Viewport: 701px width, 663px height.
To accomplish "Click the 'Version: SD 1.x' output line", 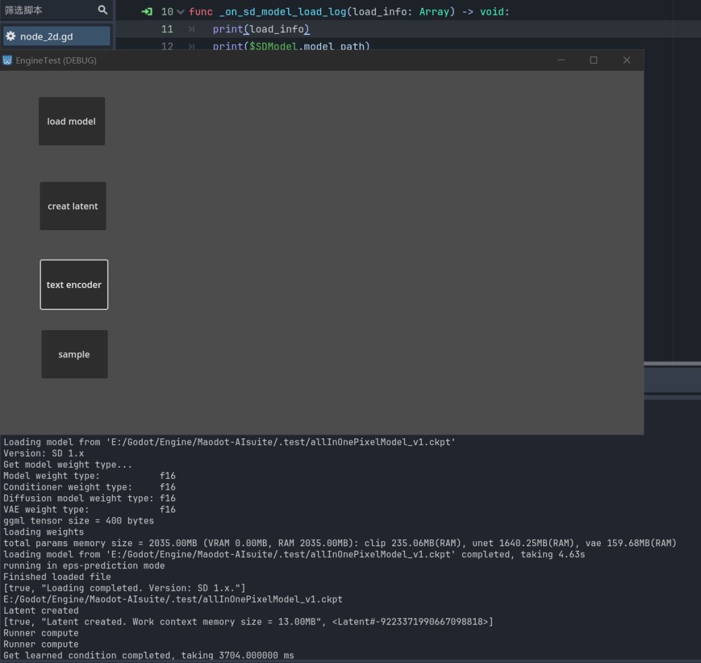I will (43, 453).
